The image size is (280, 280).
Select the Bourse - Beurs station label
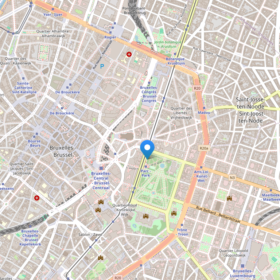point(34,143)
